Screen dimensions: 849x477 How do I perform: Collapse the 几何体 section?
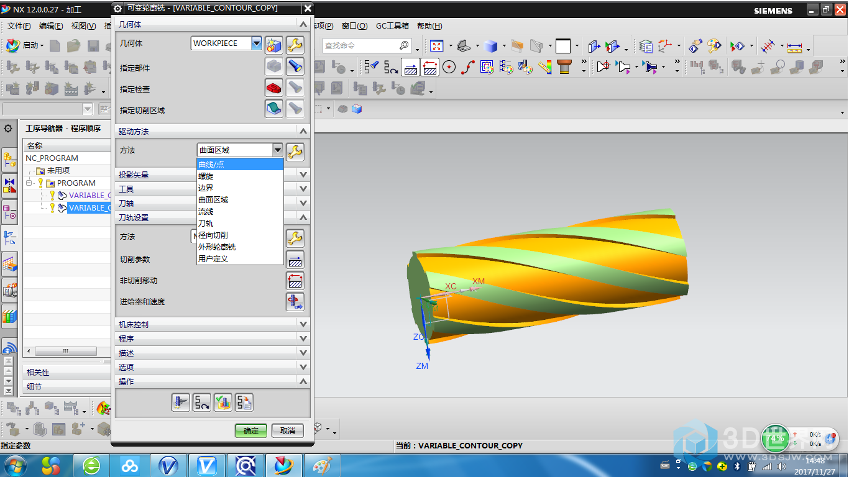point(303,24)
